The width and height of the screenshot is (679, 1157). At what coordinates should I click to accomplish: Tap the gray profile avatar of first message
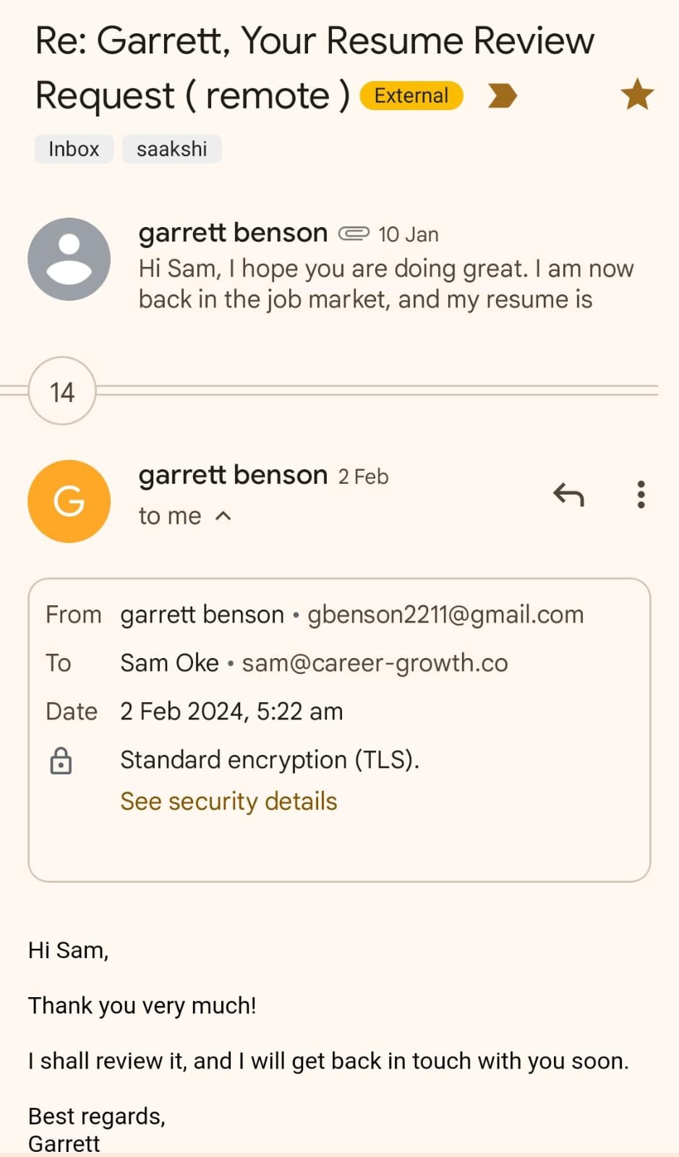pos(69,259)
